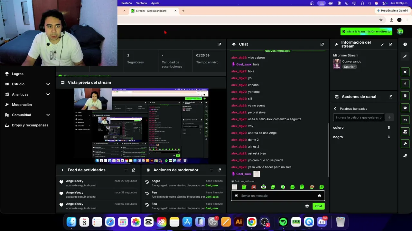412x231 pixels.
Task: Click the pencil edit-layout icon in right sidebar
Action: (405, 56)
